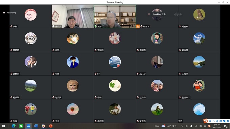230x129 pixels.
Task: Toggle the volume icon in the system tray
Action: tap(201, 126)
